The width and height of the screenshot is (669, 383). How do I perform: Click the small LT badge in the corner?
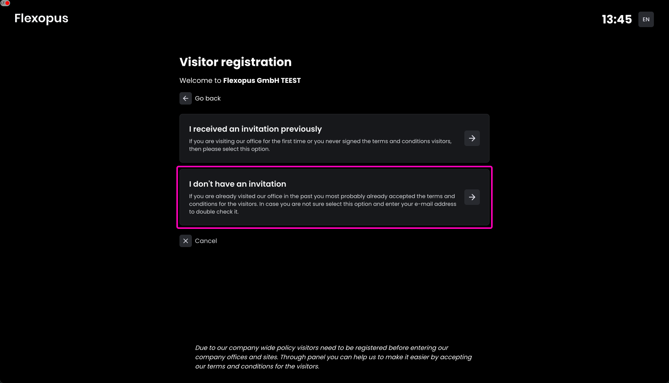tap(3, 3)
